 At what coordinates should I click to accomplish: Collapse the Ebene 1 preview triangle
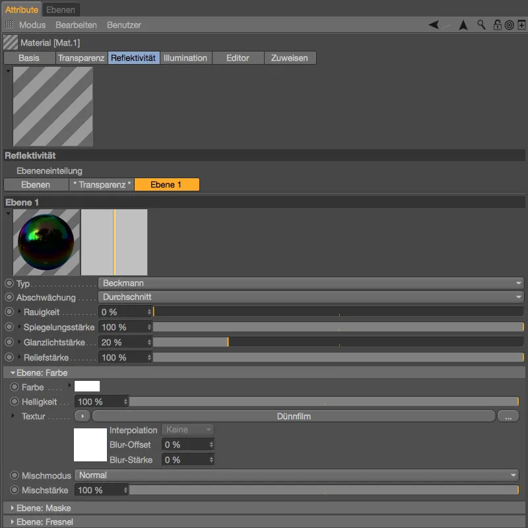point(8,213)
